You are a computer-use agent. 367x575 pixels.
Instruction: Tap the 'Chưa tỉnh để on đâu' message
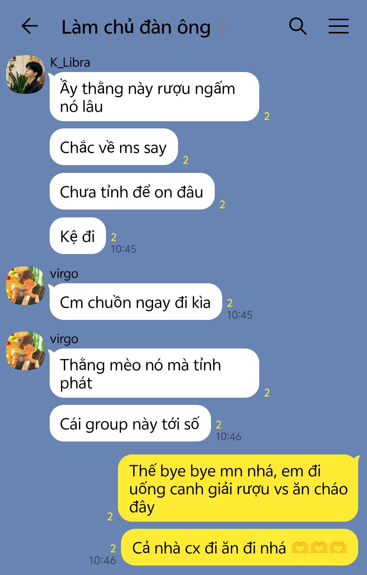[x=132, y=191]
